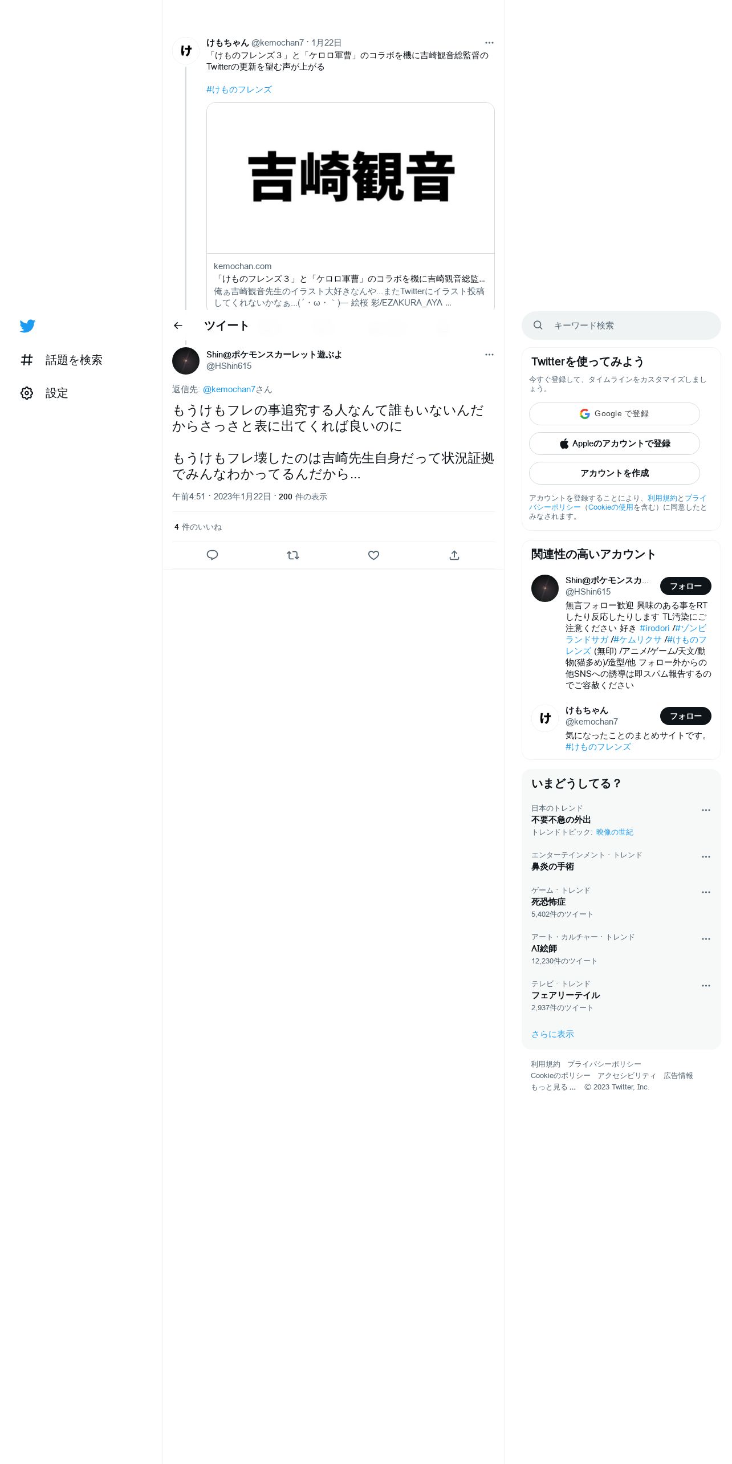Open the #けものフレンズ hashtag in tweet
The width and height of the screenshot is (732, 1464).
click(x=239, y=90)
